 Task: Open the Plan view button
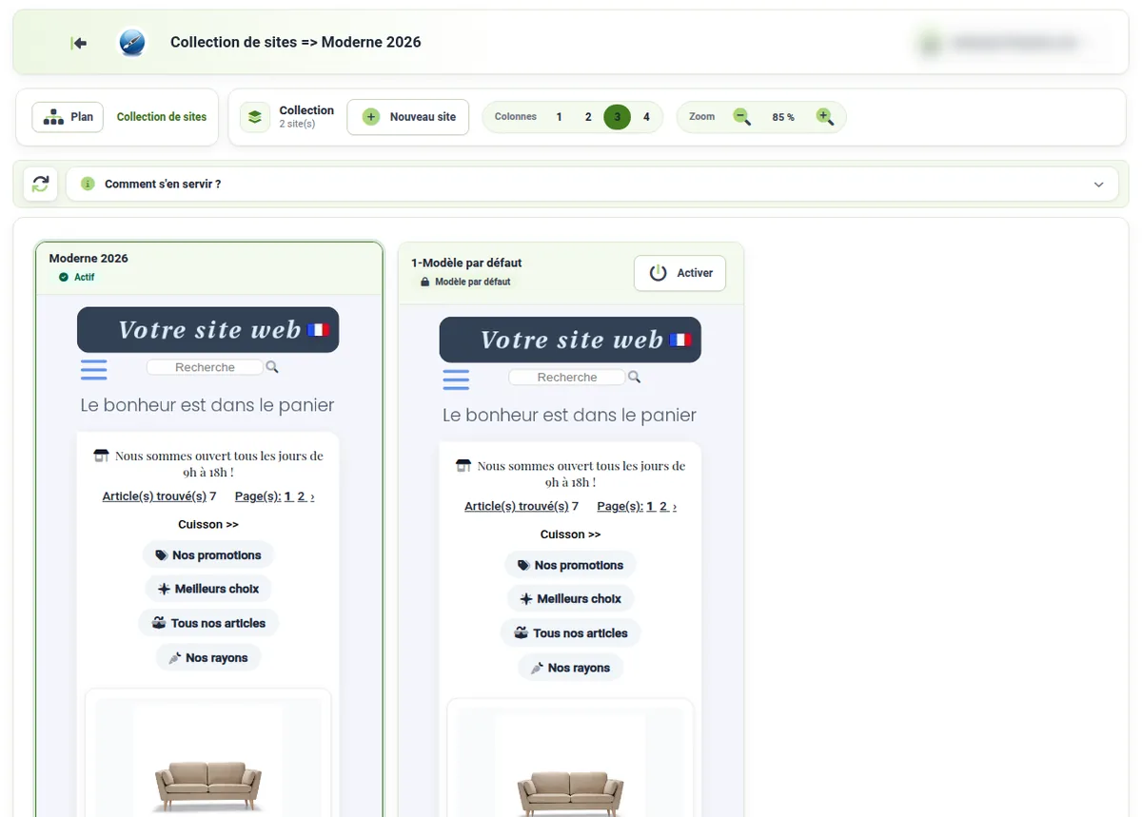[x=68, y=117]
